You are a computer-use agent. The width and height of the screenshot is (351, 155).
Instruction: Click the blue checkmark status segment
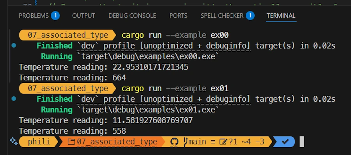point(284,142)
